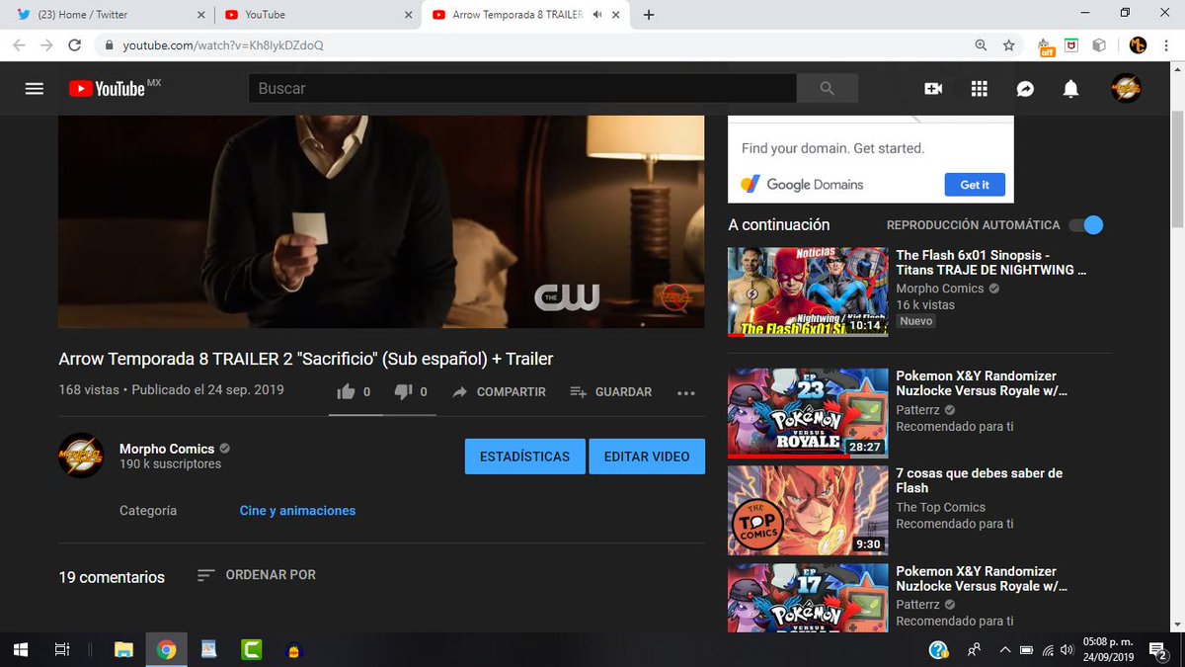Image resolution: width=1185 pixels, height=667 pixels.
Task: Open the ORDENAR POR comments sort menu
Action: point(257,575)
